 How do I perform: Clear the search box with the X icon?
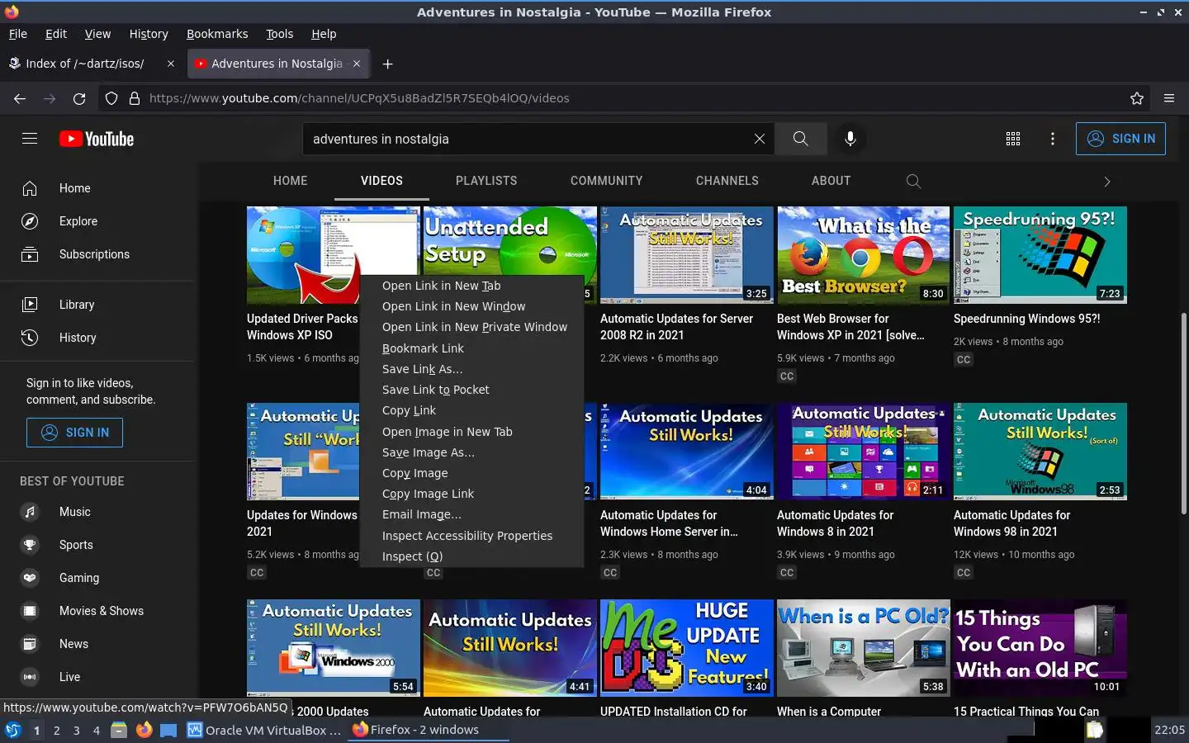pos(760,139)
